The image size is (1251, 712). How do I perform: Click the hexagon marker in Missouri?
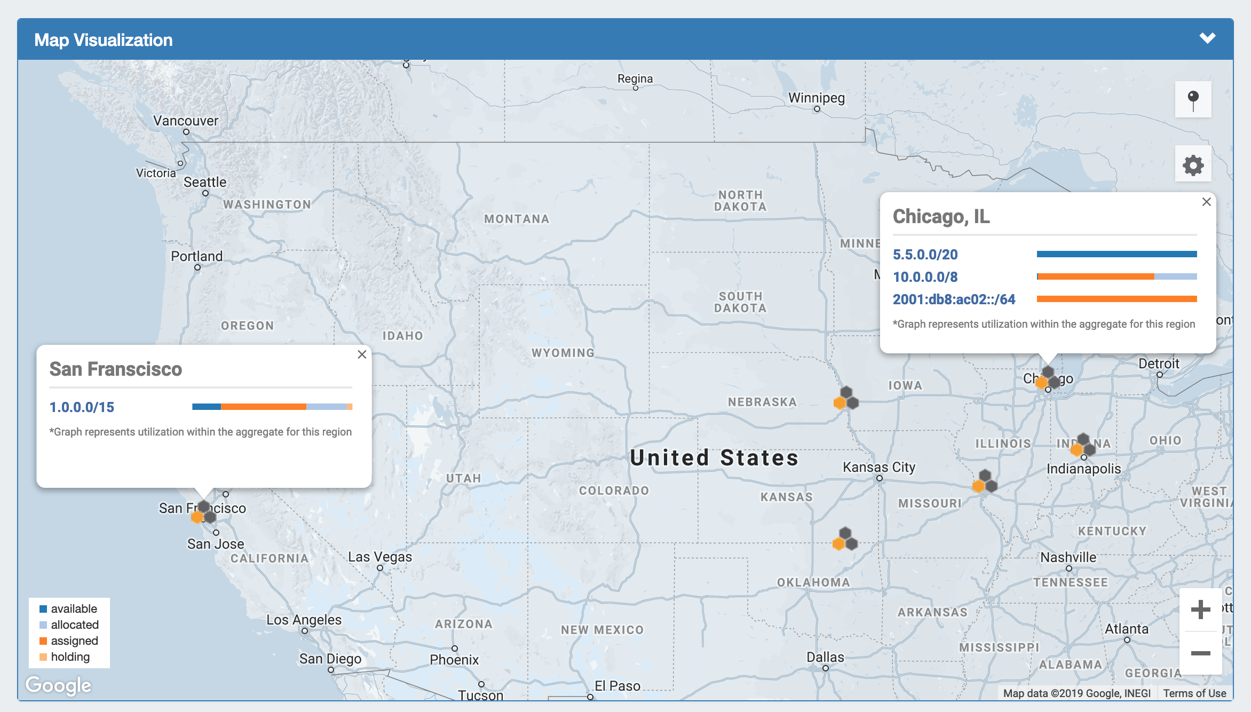985,482
